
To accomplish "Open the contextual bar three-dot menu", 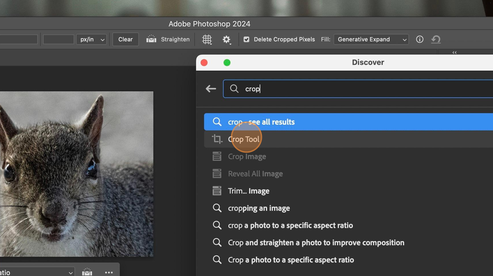I will pos(109,272).
